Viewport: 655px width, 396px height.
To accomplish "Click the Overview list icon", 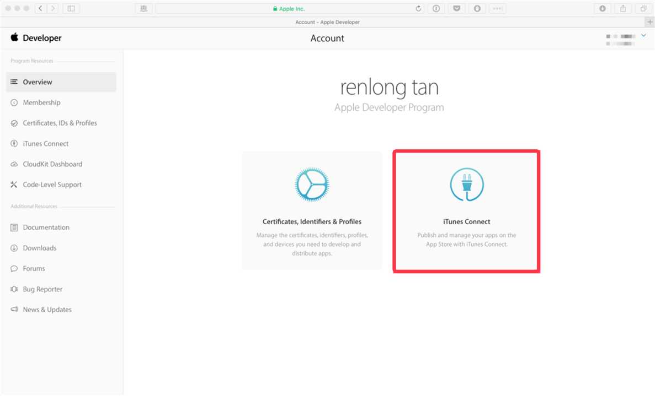I will 14,82.
